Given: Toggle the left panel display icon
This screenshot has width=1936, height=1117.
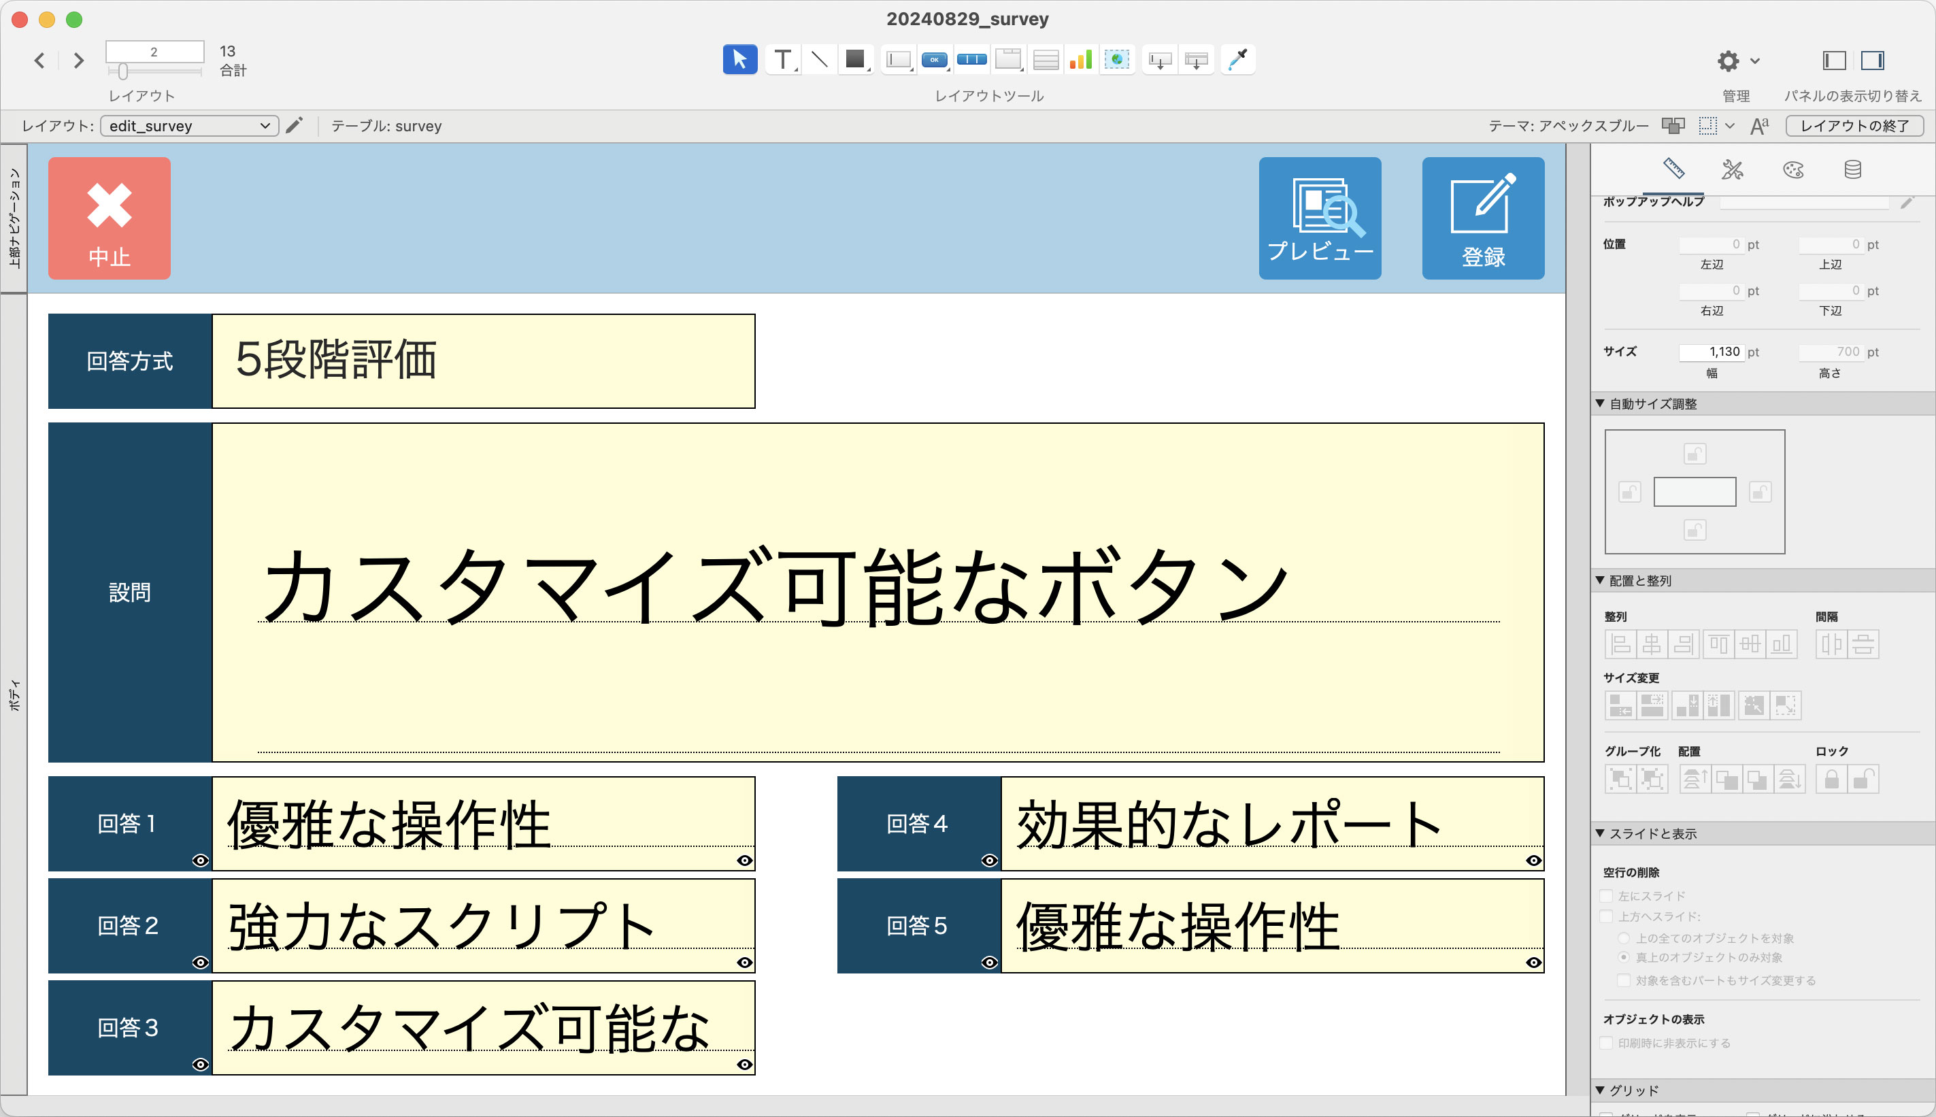Looking at the screenshot, I should coord(1834,60).
